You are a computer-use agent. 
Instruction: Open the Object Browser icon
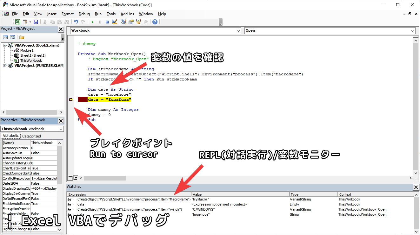(x=138, y=22)
